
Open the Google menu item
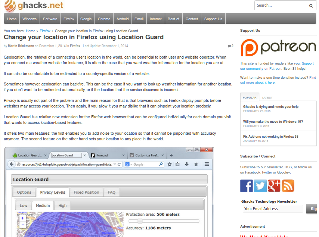(x=86, y=19)
